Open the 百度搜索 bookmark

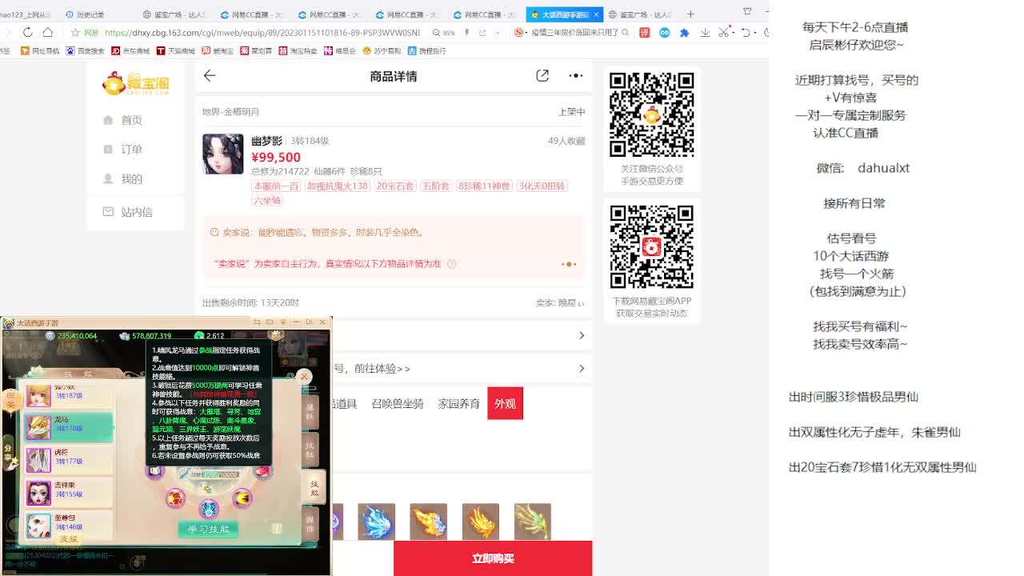pos(85,50)
